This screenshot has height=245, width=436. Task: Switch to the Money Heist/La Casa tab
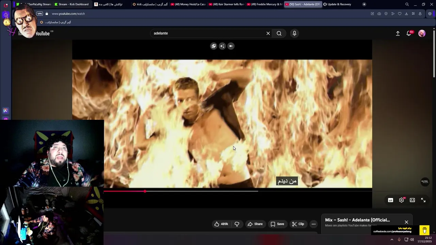pyautogui.click(x=188, y=4)
